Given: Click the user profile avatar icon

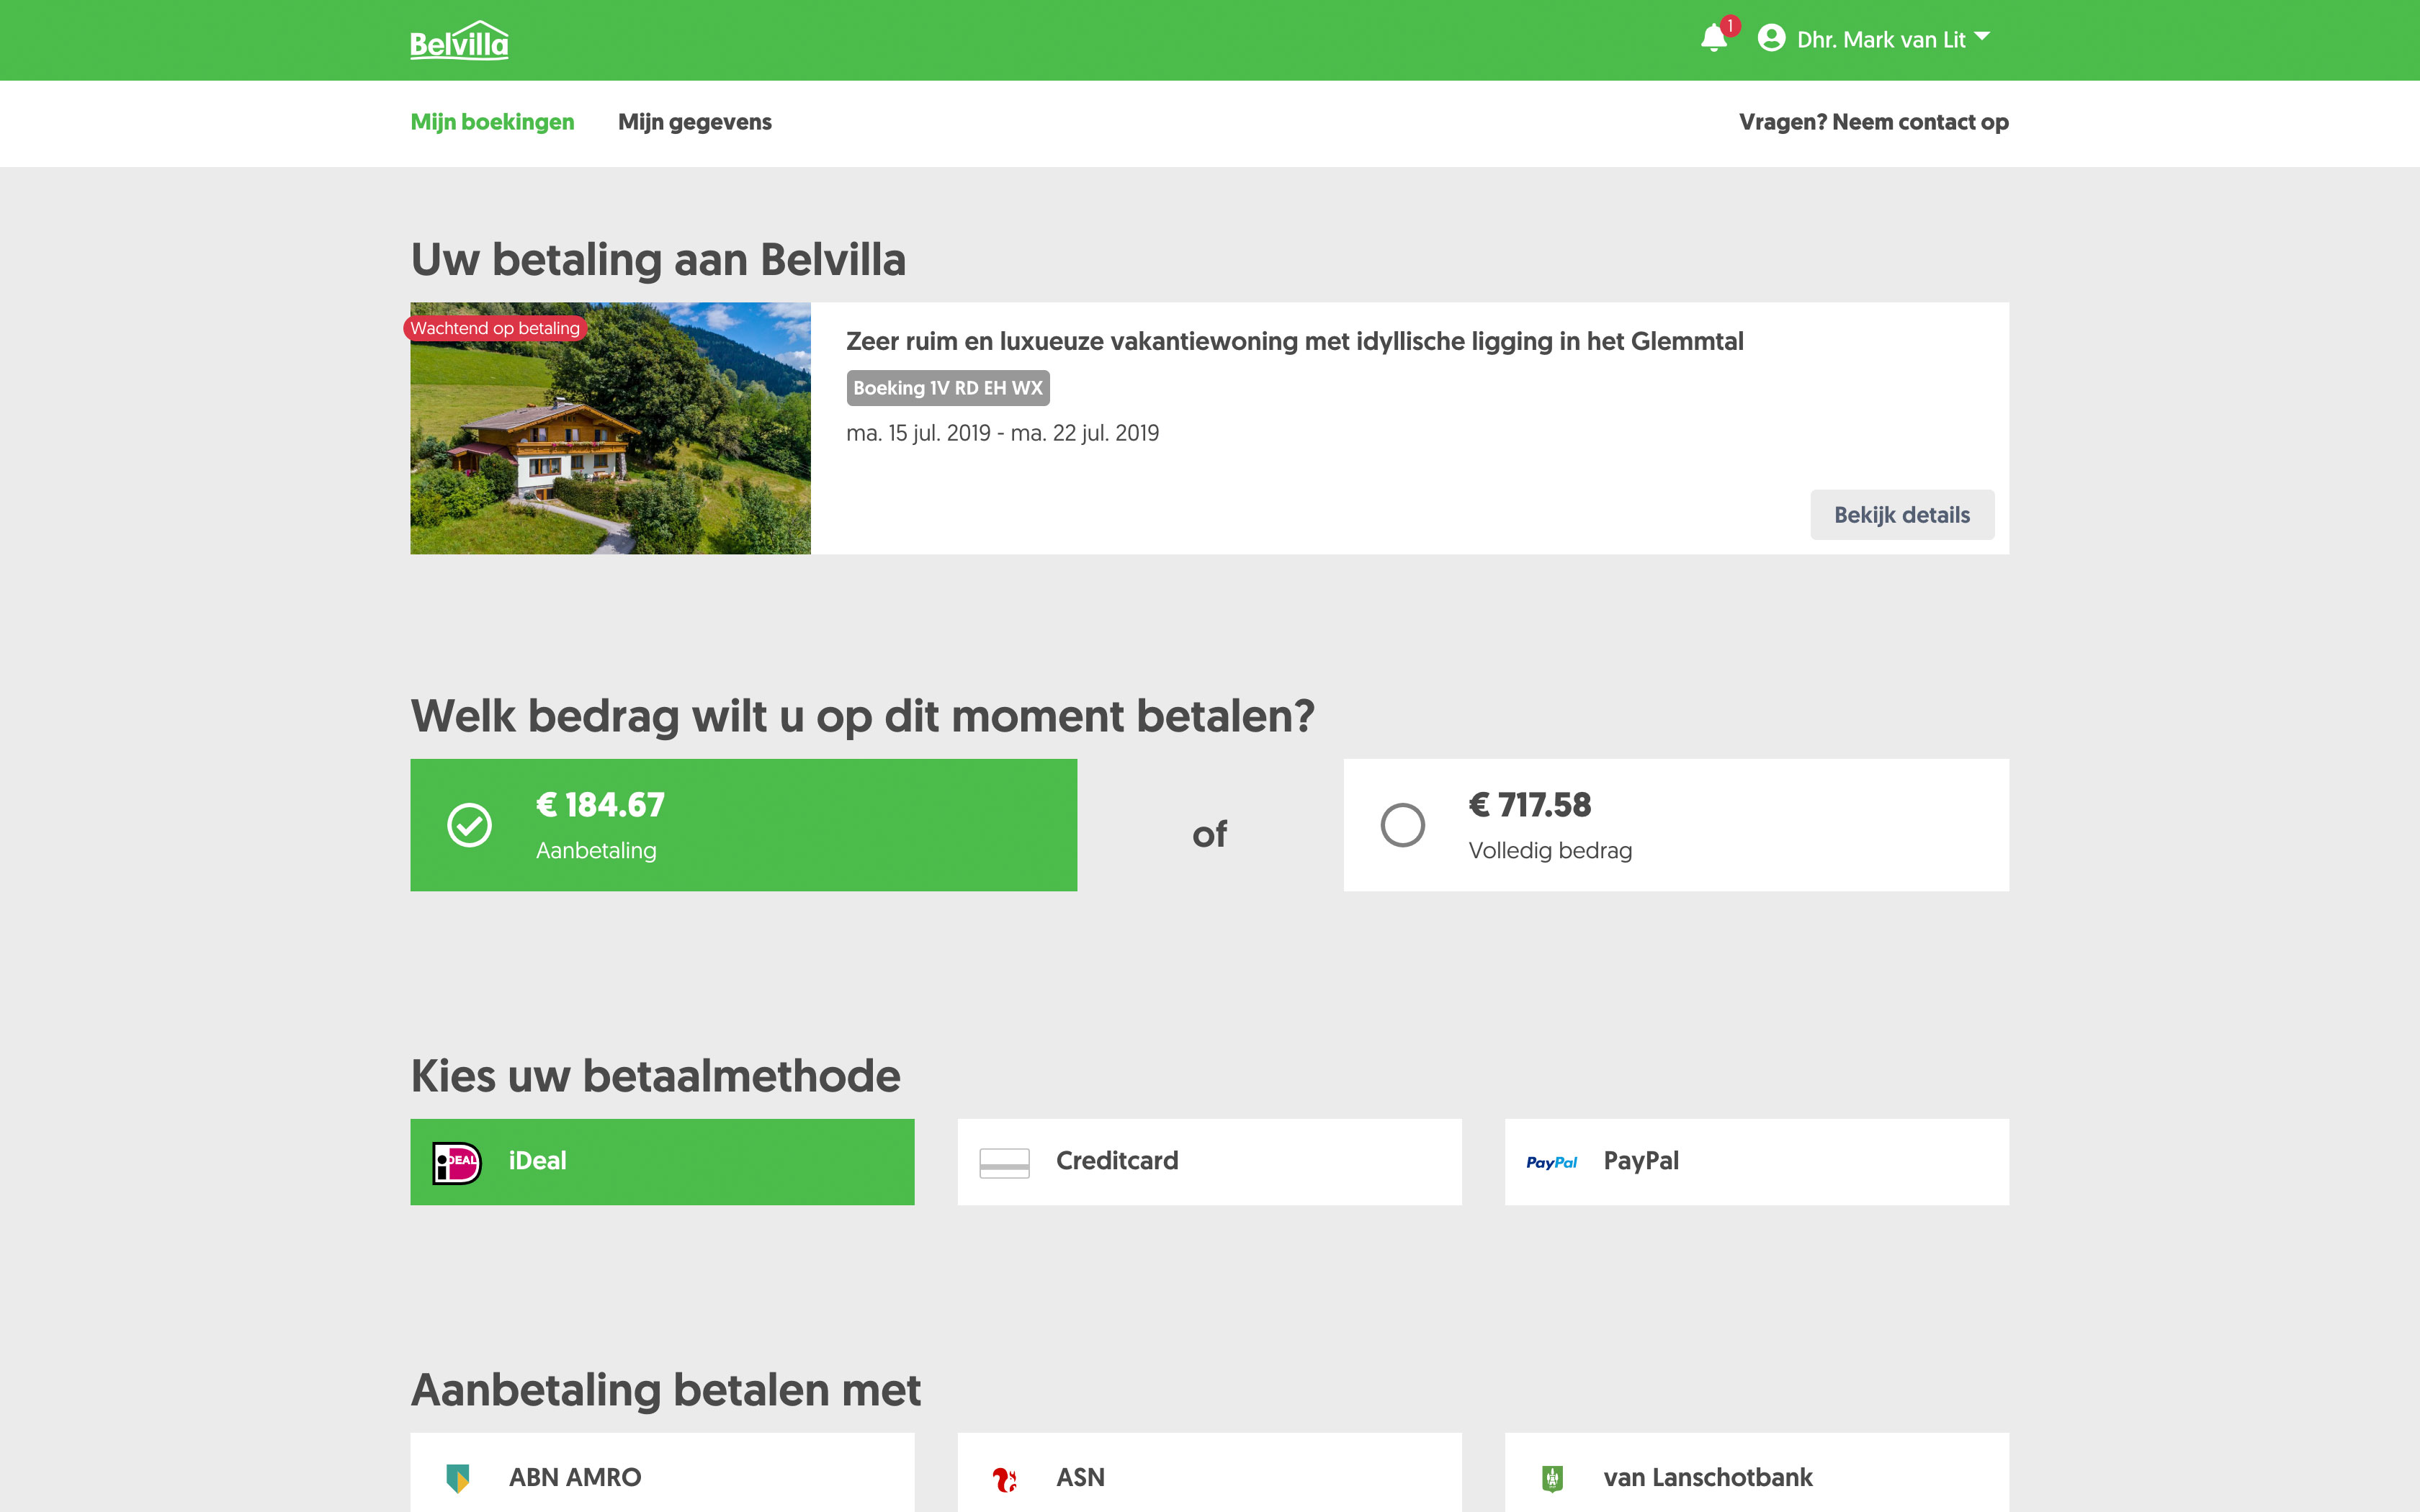Looking at the screenshot, I should point(1771,39).
